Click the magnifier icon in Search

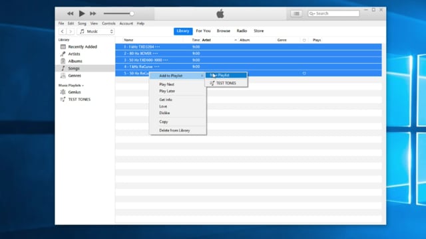[312, 13]
